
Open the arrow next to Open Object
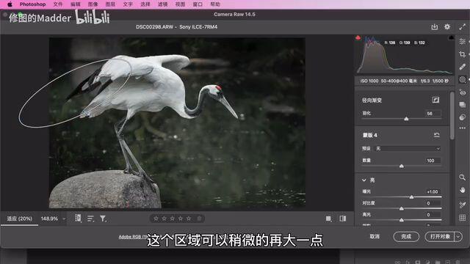(458, 236)
